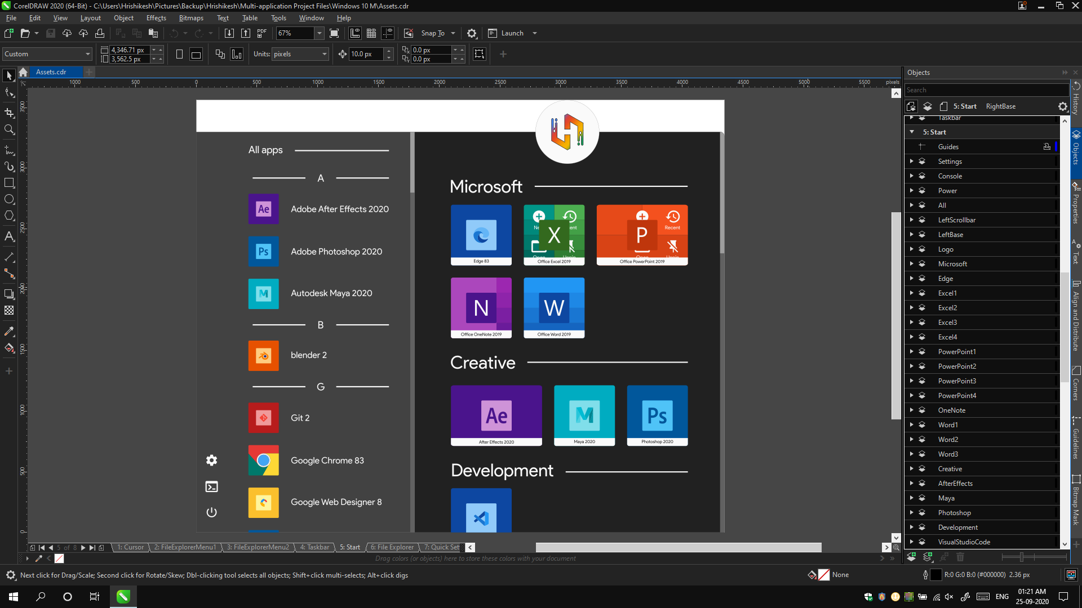The image size is (1082, 608).
Task: Click the no-color swatch in document palette
Action: tap(59, 558)
